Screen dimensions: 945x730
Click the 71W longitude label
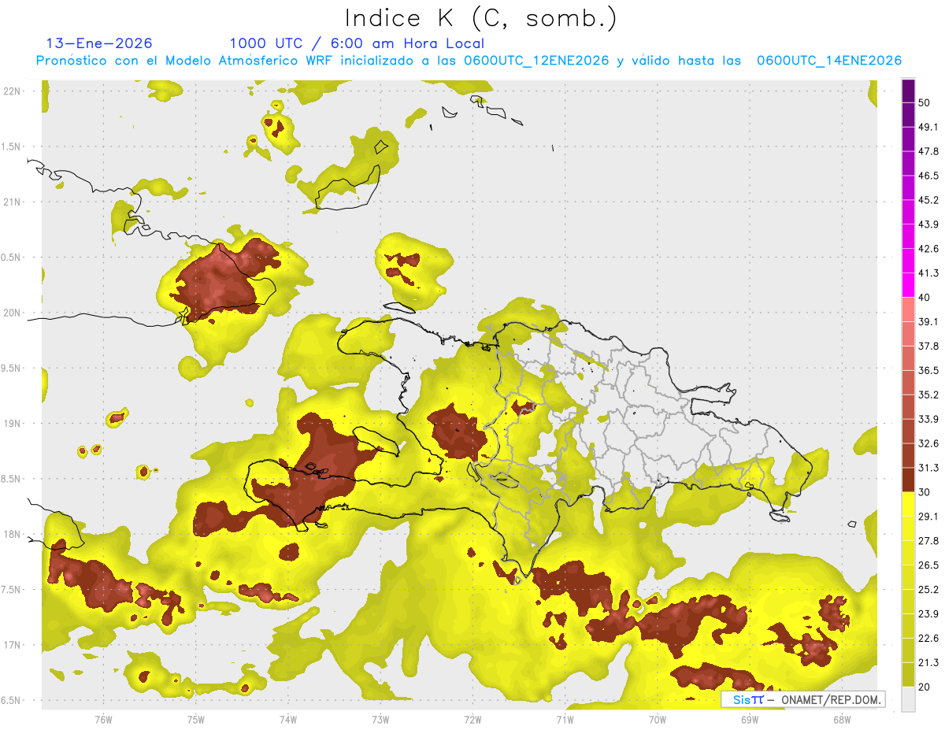(x=565, y=720)
